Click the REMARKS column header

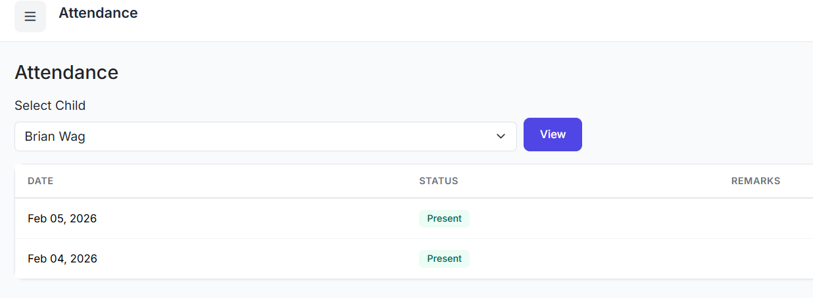pos(755,181)
